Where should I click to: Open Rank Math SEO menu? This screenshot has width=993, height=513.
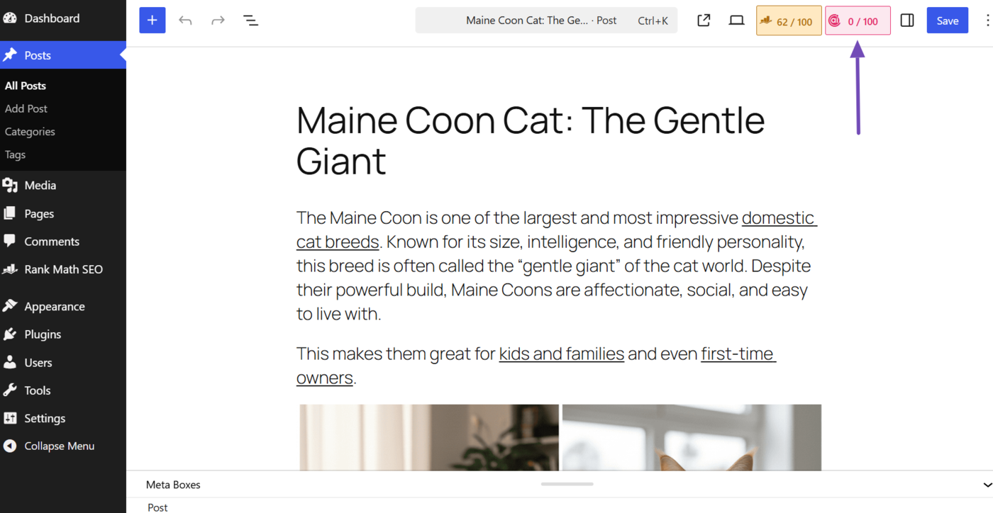[63, 269]
